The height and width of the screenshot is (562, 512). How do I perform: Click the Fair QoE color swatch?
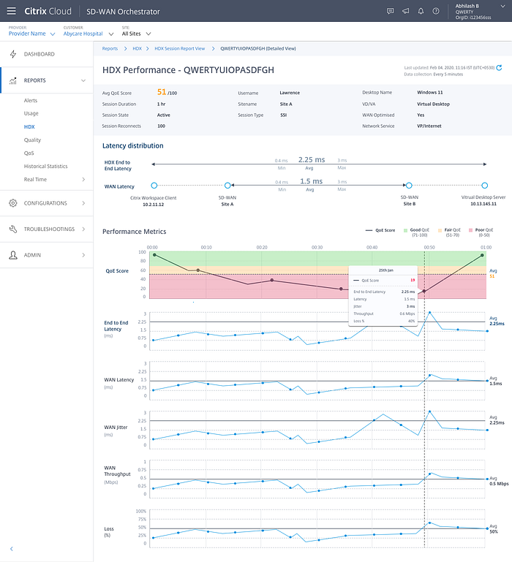(440, 230)
